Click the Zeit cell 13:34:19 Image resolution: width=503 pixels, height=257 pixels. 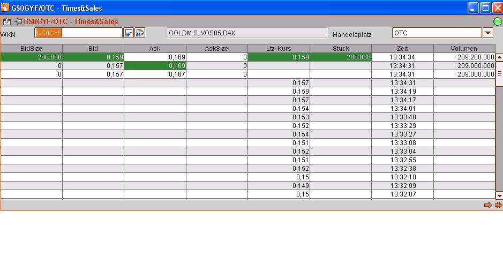coord(403,92)
